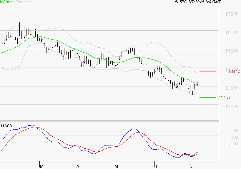Click the MACD -100 axis label
The width and height of the screenshot is (241, 169).
click(233, 144)
